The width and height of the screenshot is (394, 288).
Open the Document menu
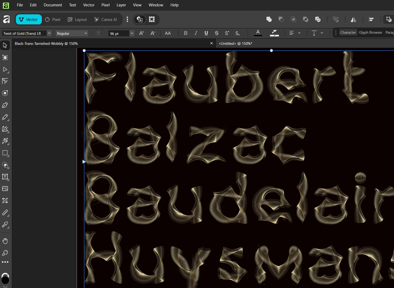pos(53,5)
